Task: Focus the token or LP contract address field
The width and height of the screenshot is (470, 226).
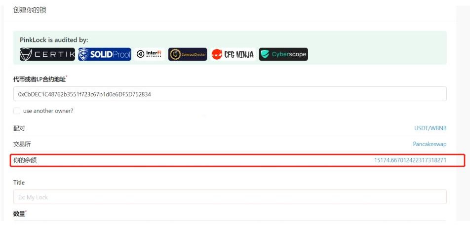Action: pyautogui.click(x=230, y=94)
